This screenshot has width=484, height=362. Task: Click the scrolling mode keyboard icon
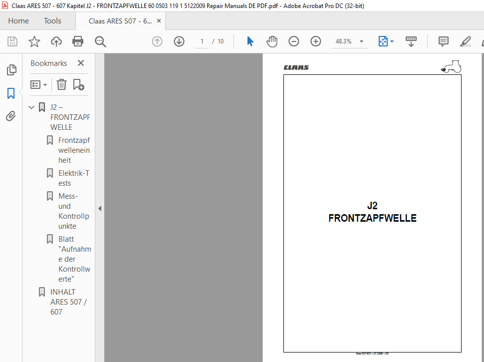(x=411, y=41)
